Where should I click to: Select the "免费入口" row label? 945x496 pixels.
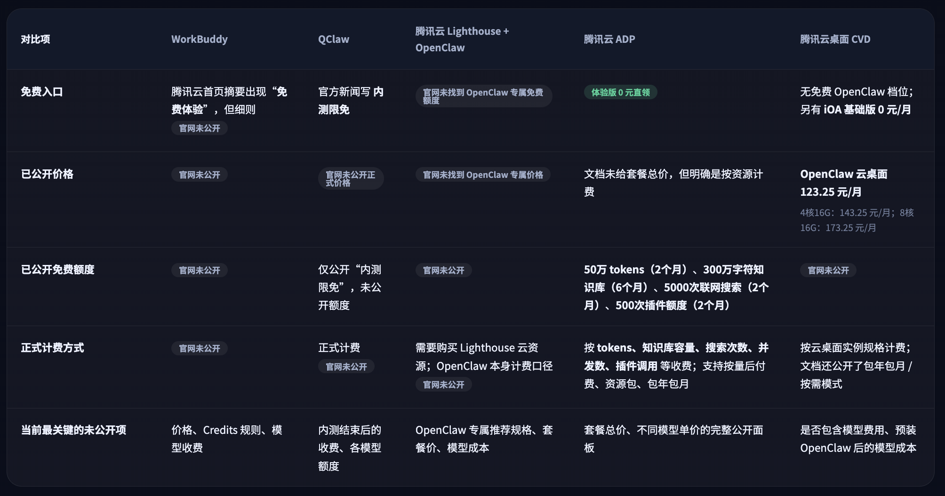point(42,92)
